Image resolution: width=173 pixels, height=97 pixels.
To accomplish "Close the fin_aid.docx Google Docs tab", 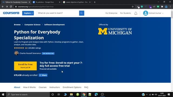I will 59,2.
